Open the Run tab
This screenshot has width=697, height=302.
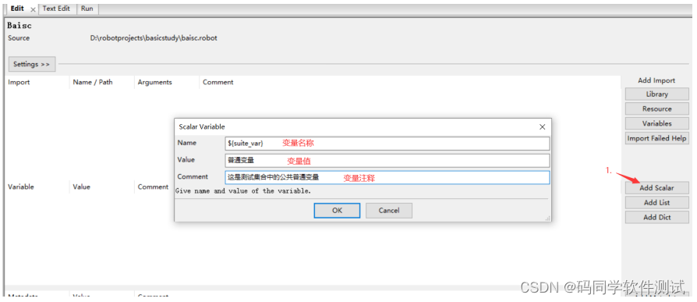coord(87,9)
